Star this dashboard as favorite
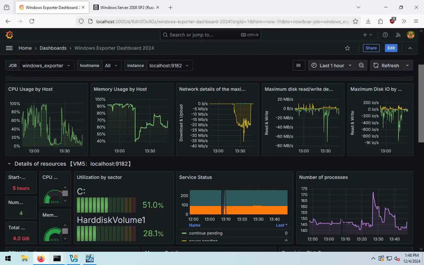Screen dimensions: 424x265 pos(347,48)
